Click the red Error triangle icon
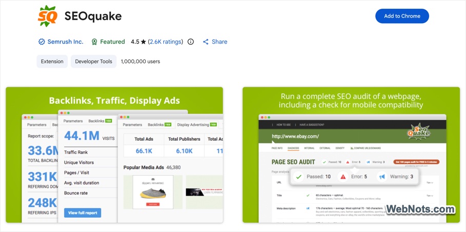 click(343, 177)
